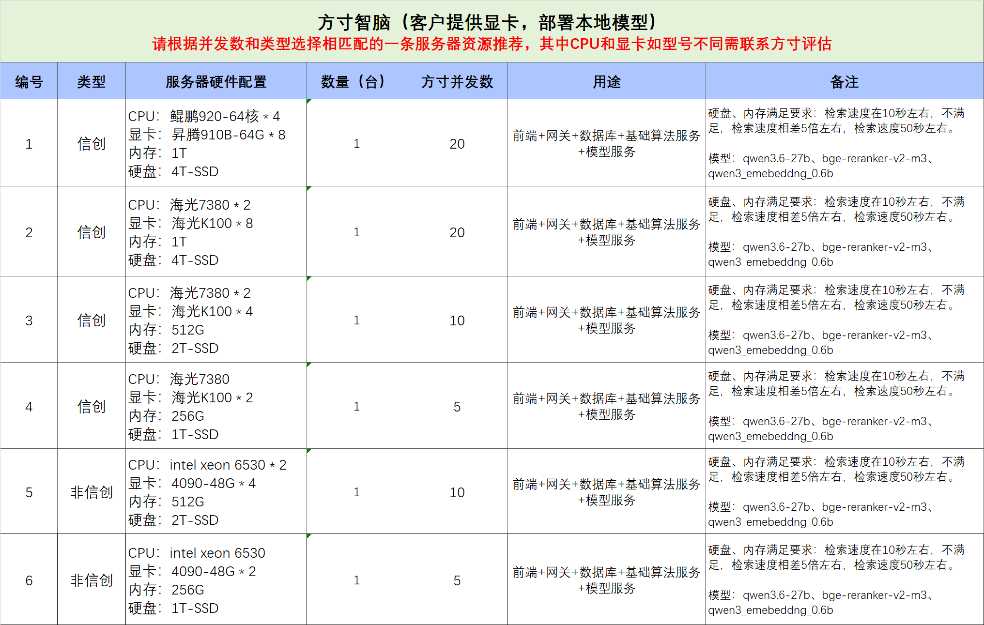Image resolution: width=984 pixels, height=625 pixels.
Task: Click quantity cell 1 in row 4
Action: click(x=357, y=406)
